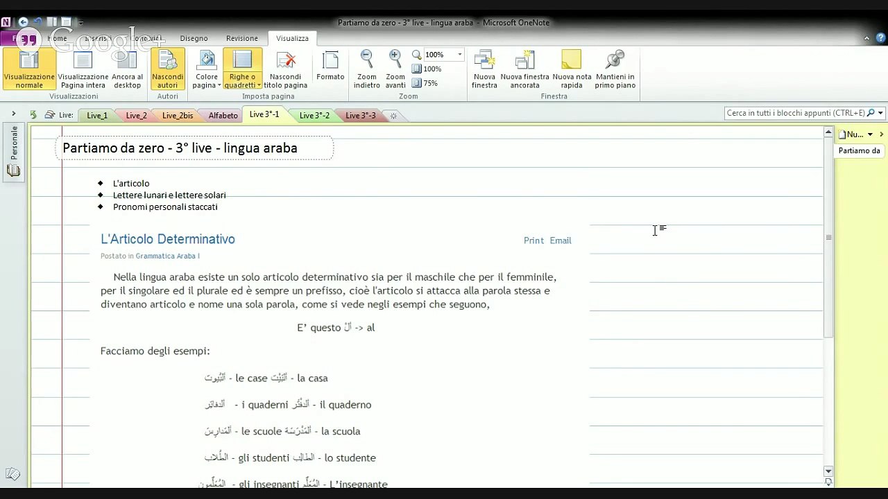Click the search magnifier icon
The image size is (888, 499).
click(871, 113)
